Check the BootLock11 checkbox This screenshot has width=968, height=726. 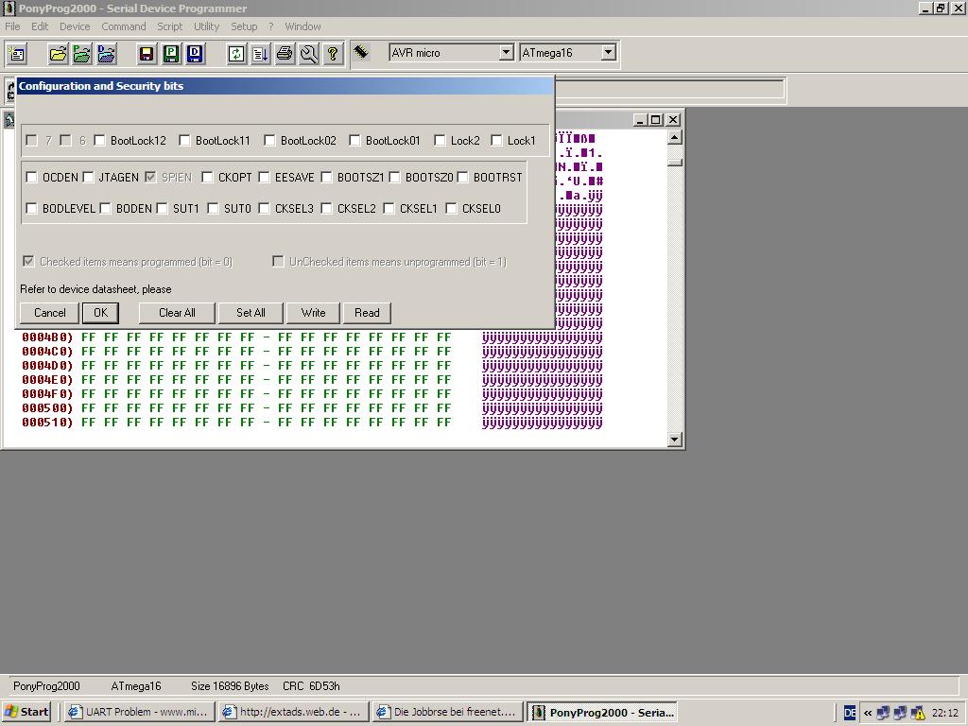click(x=184, y=141)
